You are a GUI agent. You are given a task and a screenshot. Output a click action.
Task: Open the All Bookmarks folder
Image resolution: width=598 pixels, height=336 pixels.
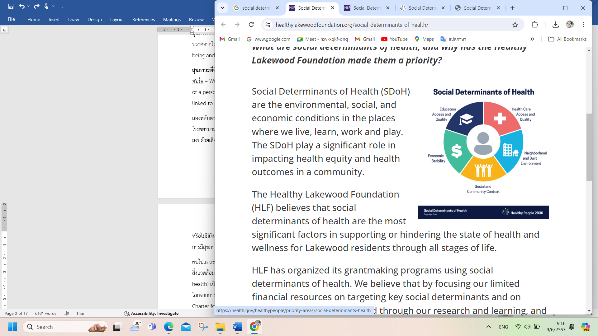567,39
